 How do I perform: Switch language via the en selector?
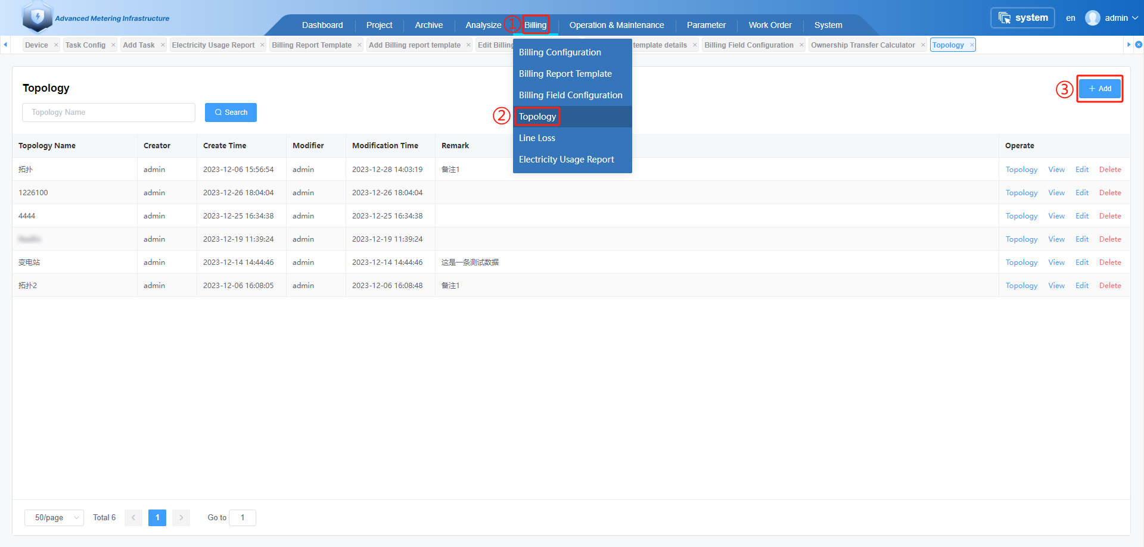[x=1071, y=18]
